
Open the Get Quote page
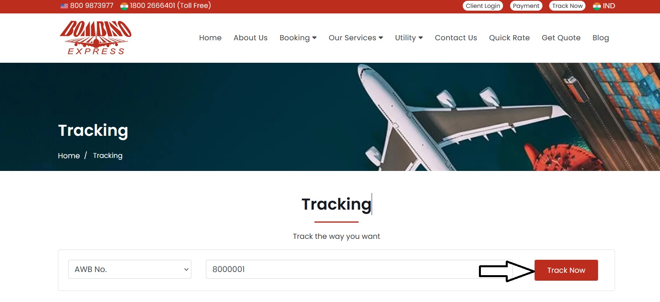pos(561,38)
